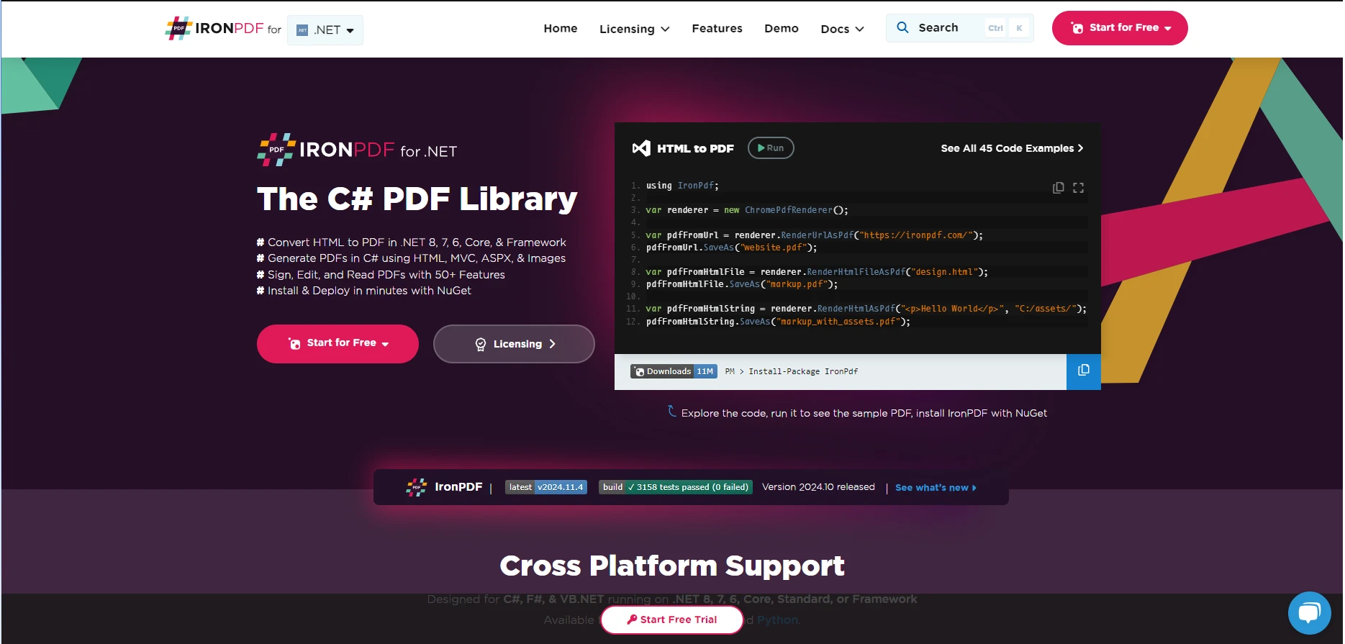Open the Features nav item

717,28
